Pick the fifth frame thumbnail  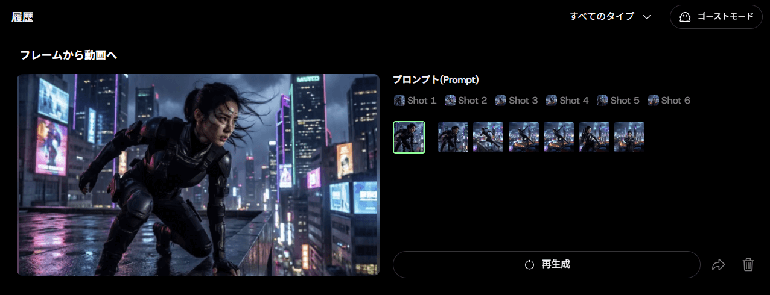pyautogui.click(x=559, y=137)
